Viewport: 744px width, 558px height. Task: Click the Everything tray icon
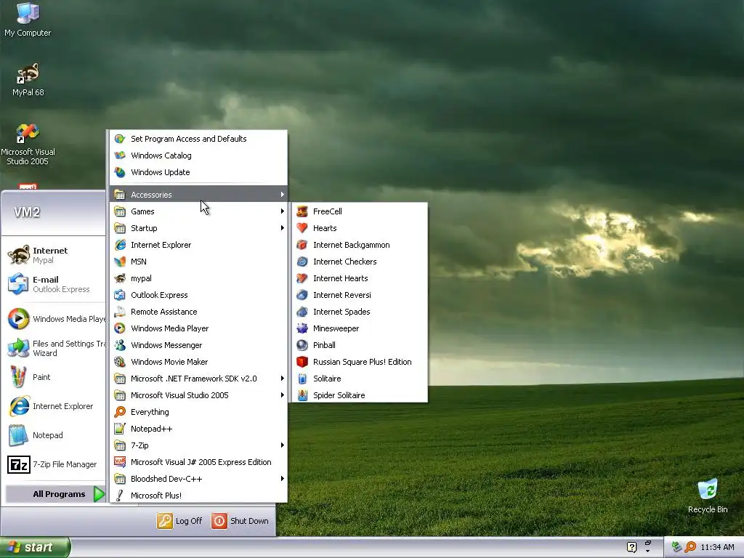click(x=690, y=547)
